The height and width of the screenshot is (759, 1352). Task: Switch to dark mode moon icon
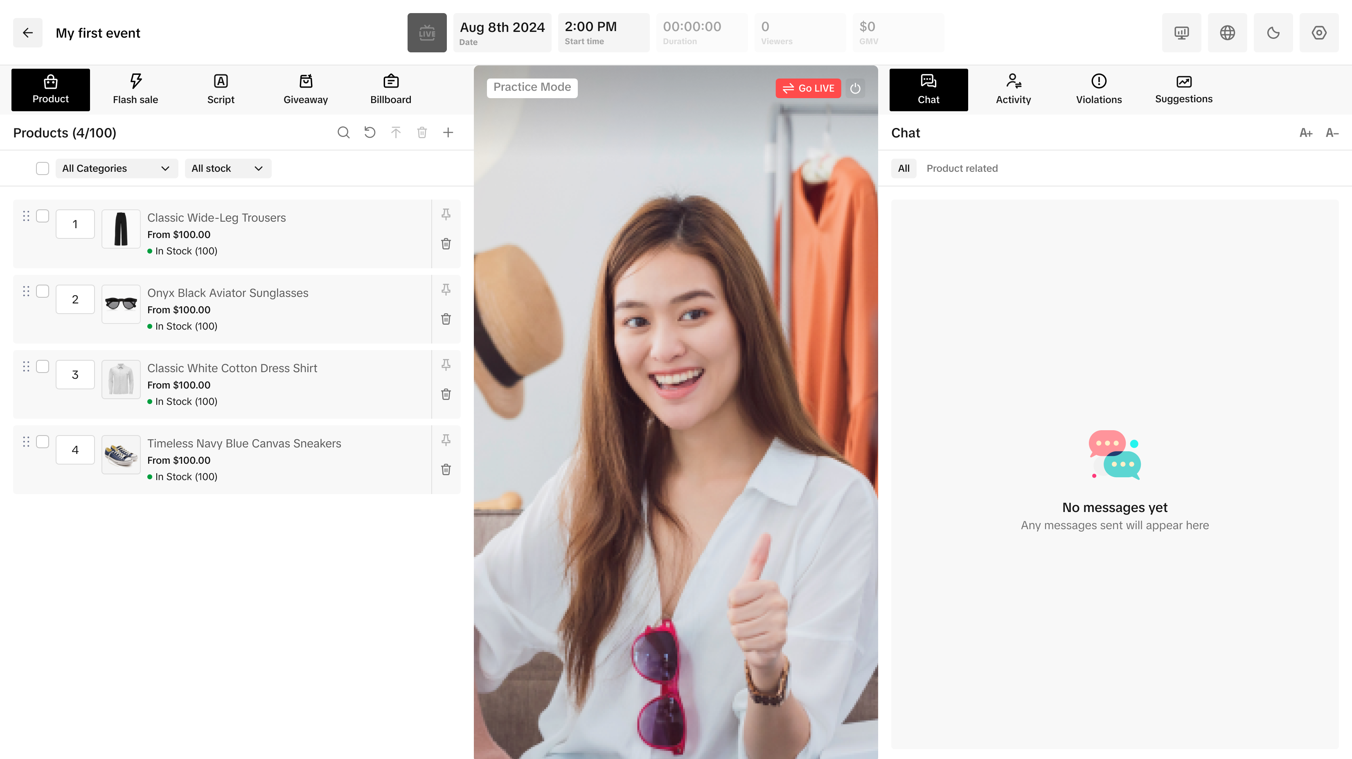click(x=1273, y=33)
